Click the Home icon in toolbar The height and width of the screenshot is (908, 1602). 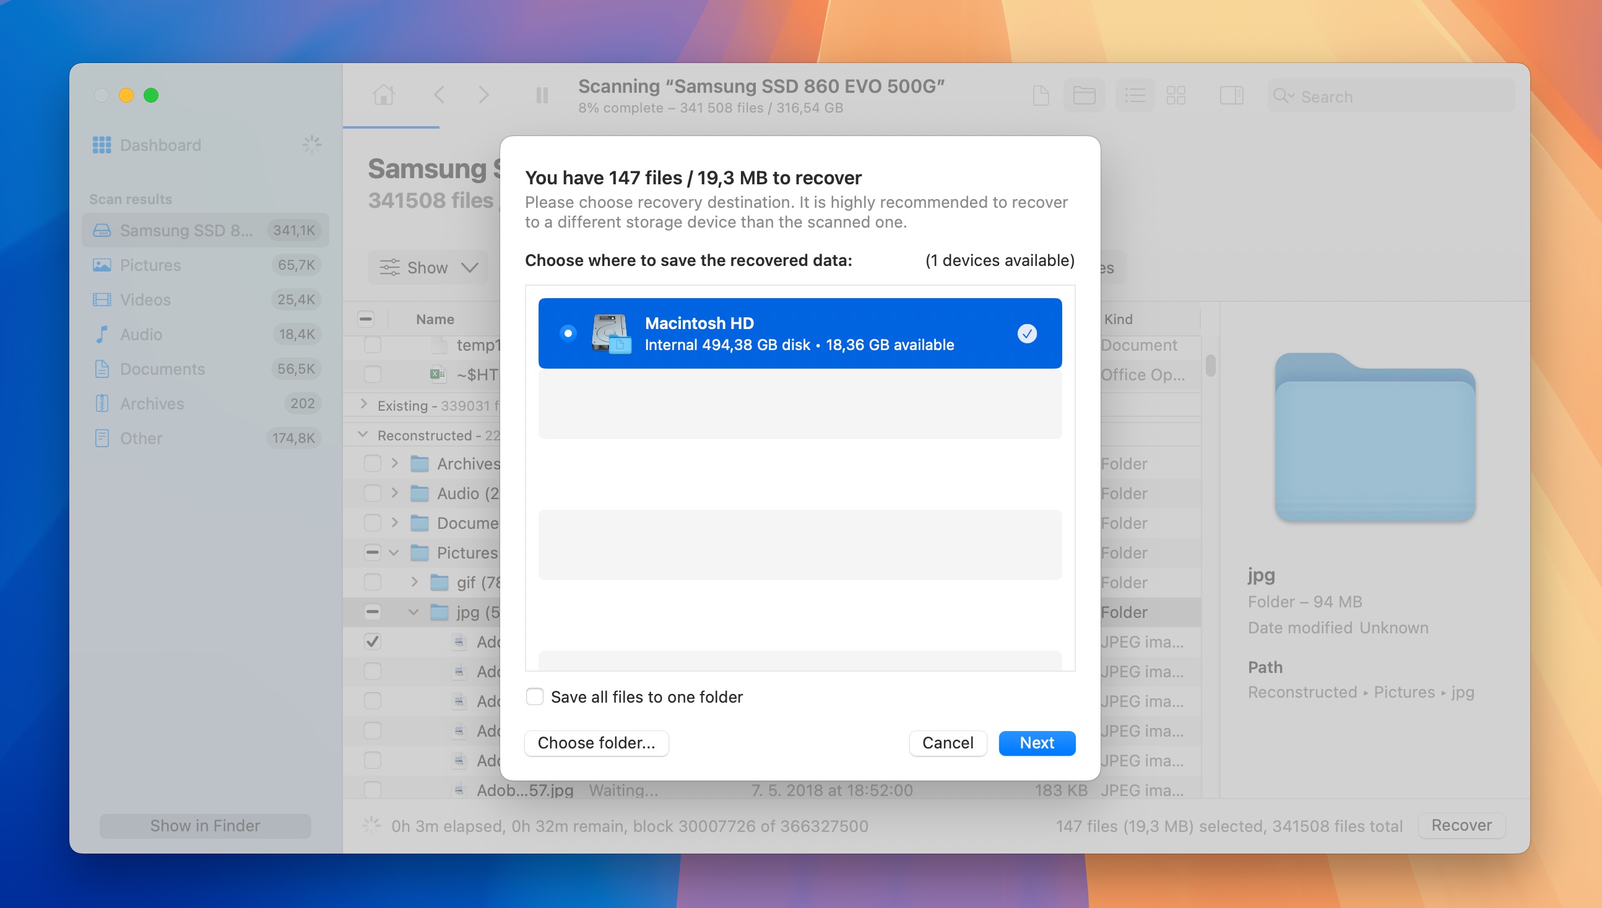[383, 95]
